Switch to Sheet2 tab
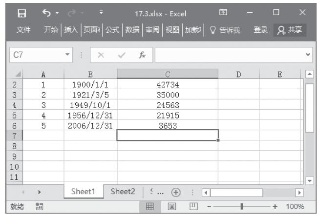The height and width of the screenshot is (217, 320). (x=123, y=192)
